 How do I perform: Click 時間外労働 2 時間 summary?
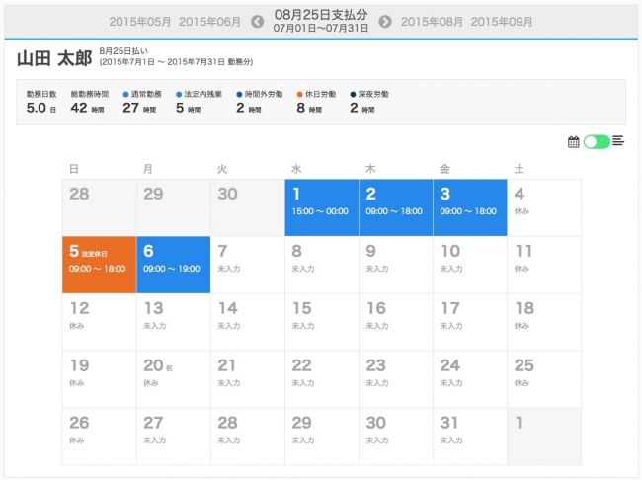[x=259, y=103]
